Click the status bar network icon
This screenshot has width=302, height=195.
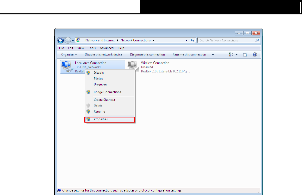[59, 191]
